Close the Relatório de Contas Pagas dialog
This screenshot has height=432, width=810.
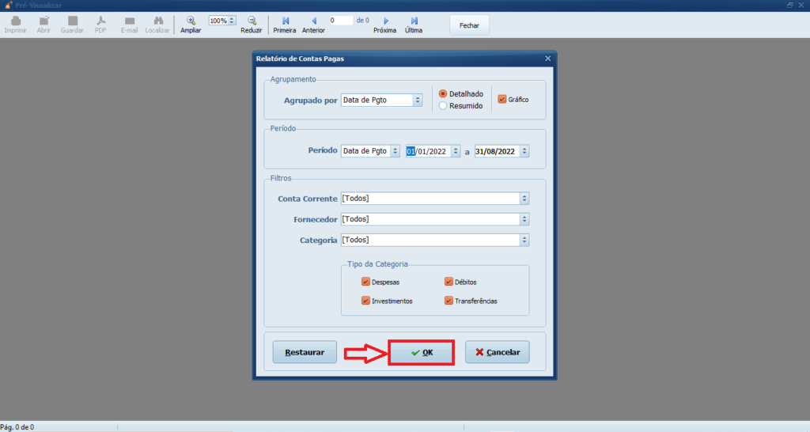click(x=547, y=59)
